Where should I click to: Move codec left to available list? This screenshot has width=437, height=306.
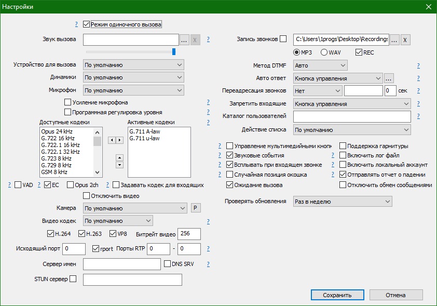tap(112, 140)
